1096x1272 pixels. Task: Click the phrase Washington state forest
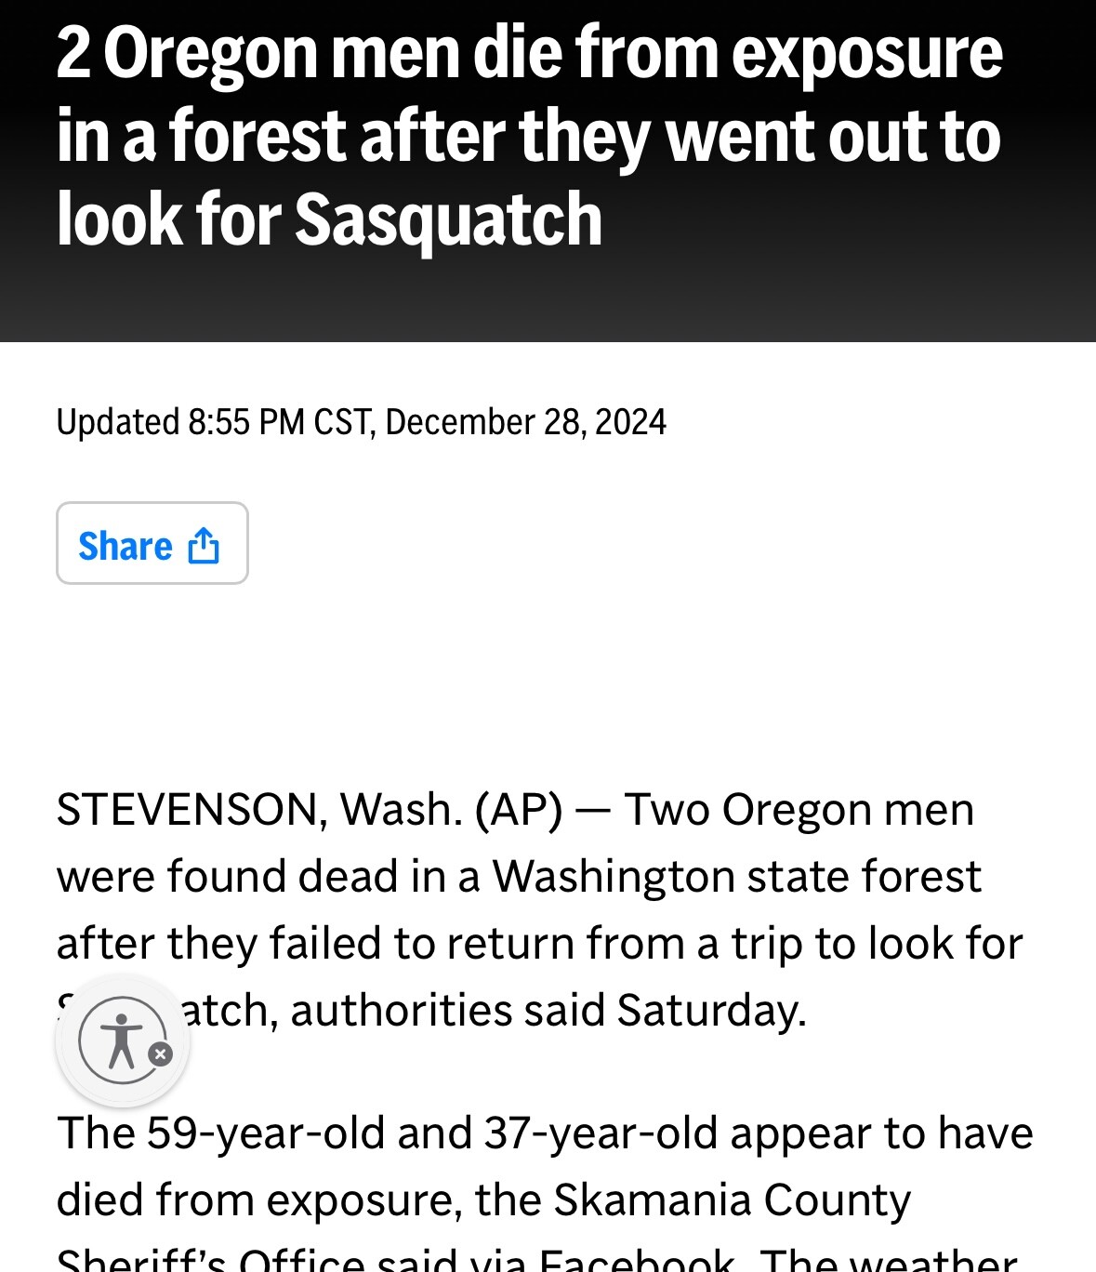736,877
